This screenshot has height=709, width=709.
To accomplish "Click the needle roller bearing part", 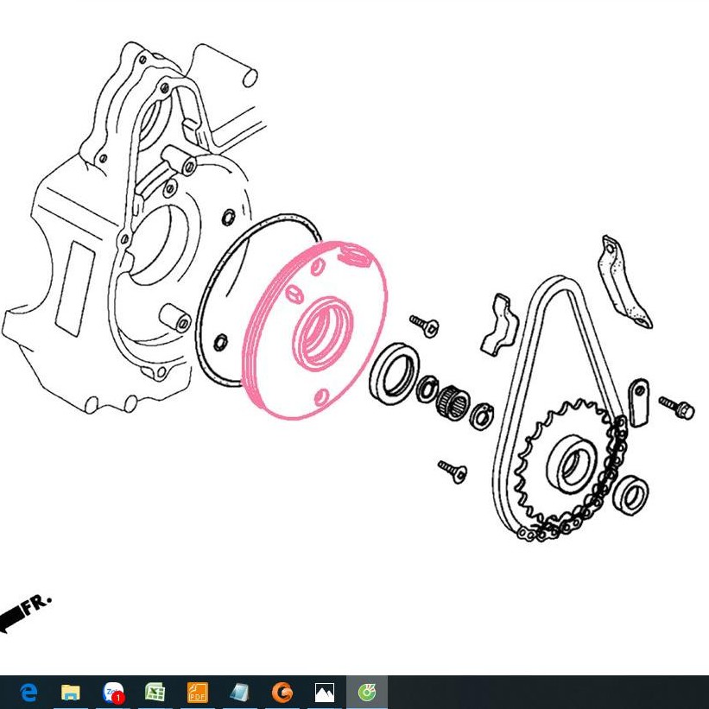I will click(450, 402).
